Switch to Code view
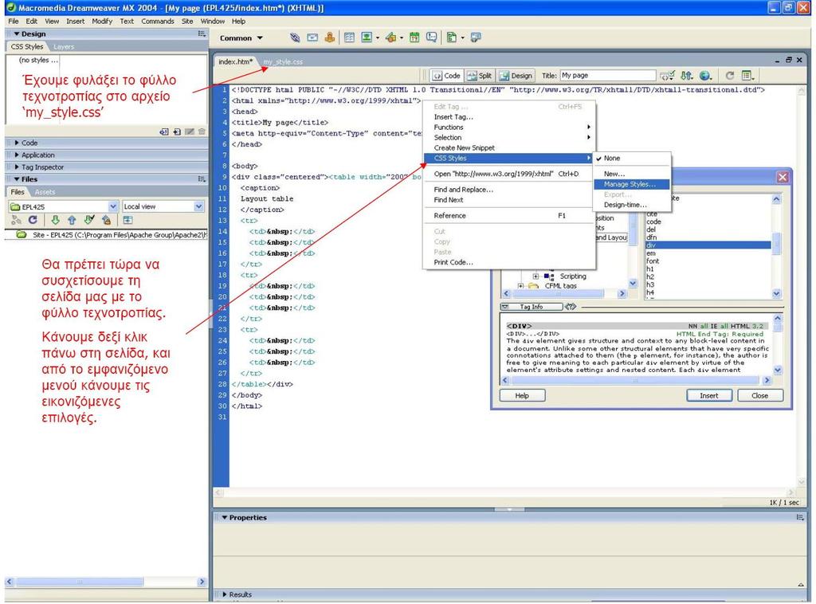Image resolution: width=816 pixels, height=604 pixels. tap(446, 76)
